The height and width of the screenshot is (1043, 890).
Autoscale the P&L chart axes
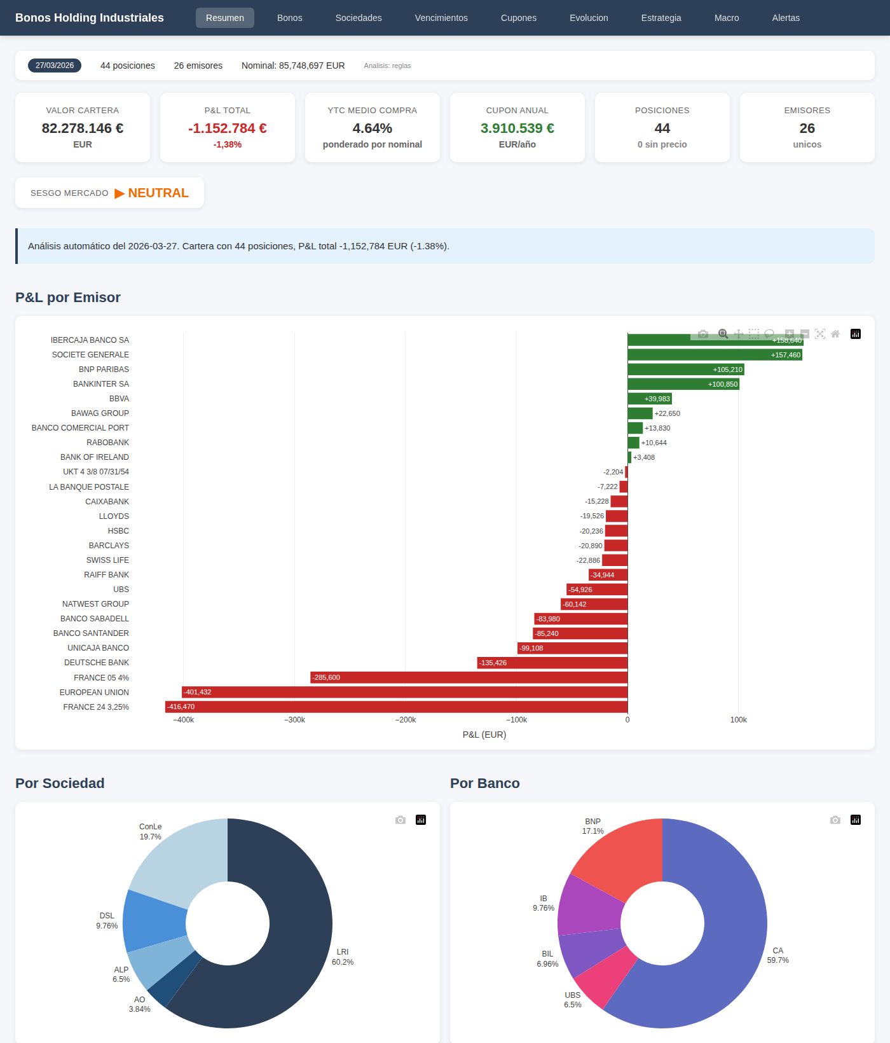[x=820, y=334]
